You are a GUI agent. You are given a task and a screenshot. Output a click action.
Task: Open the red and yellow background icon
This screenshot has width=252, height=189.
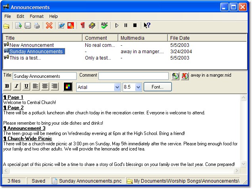pyautogui.click(x=71, y=25)
